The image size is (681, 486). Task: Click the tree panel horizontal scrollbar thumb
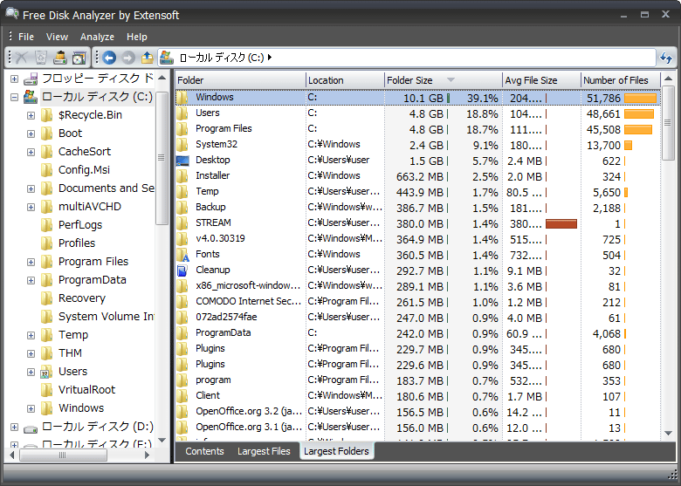[x=63, y=455]
